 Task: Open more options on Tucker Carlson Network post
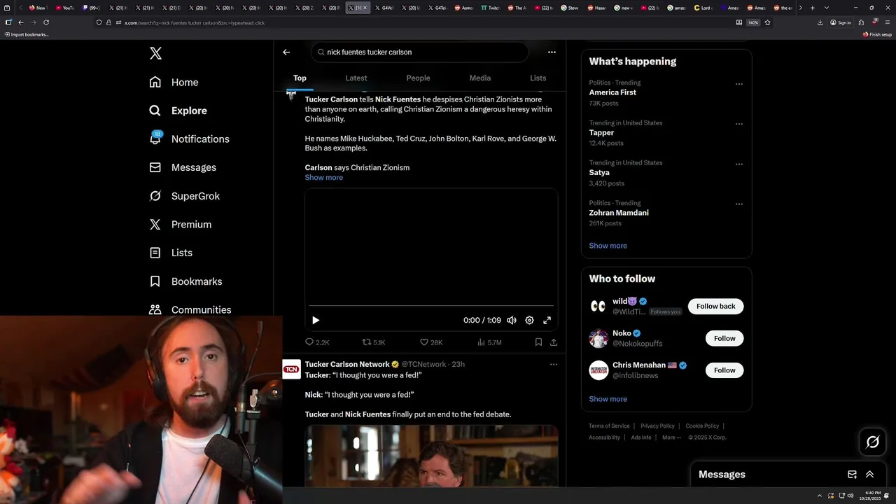[x=553, y=364]
